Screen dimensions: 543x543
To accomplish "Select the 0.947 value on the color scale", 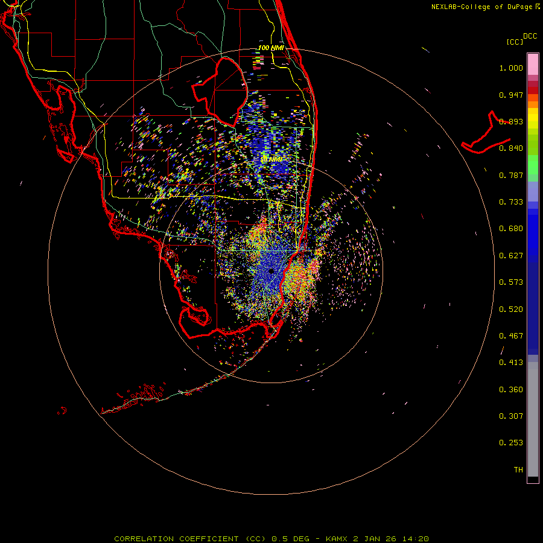I will [511, 95].
